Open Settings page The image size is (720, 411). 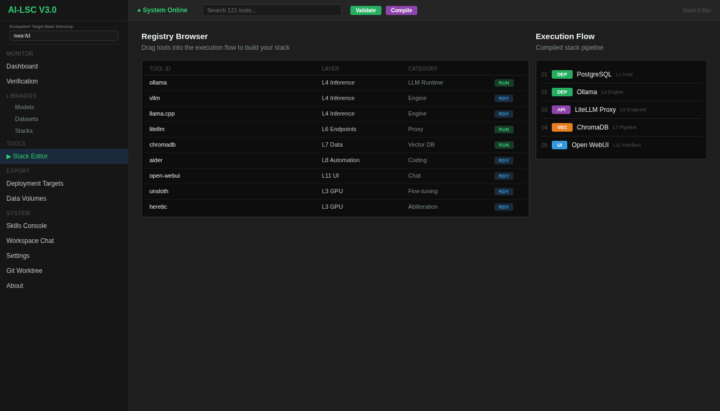(64, 256)
